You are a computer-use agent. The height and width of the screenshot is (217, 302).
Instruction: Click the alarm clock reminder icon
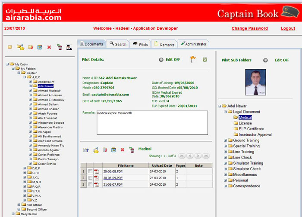[205, 60]
